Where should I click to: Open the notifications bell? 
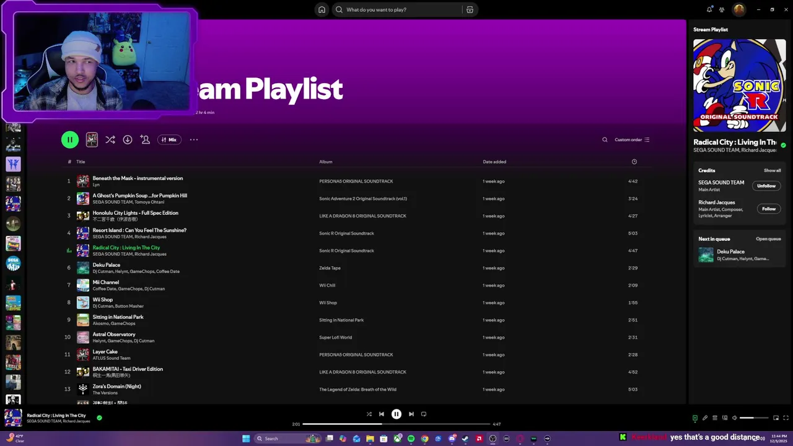[709, 9]
